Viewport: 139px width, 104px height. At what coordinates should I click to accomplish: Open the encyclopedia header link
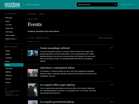[x=33, y=5]
